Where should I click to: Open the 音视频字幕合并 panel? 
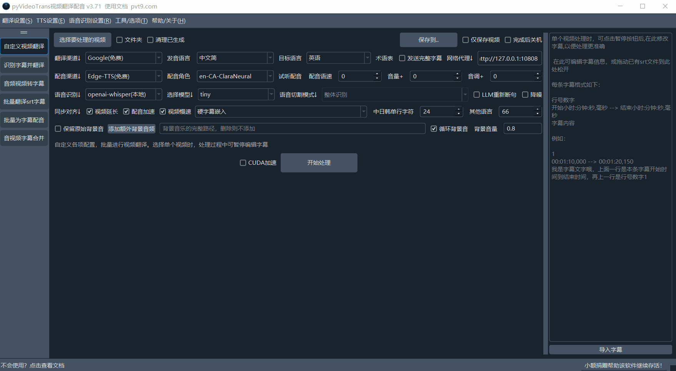click(24, 138)
